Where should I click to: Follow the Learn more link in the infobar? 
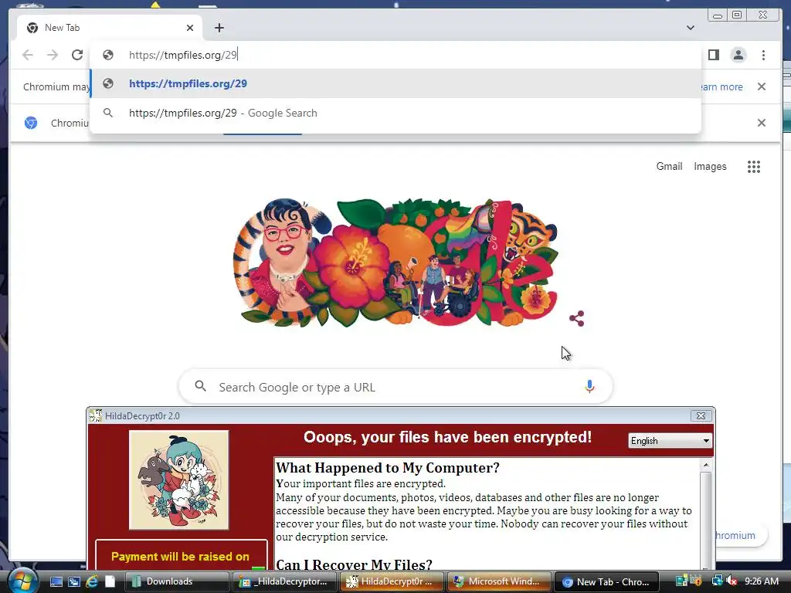tap(721, 86)
